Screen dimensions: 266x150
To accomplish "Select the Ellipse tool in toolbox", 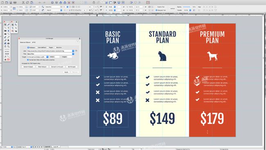I will (x=5, y=34).
